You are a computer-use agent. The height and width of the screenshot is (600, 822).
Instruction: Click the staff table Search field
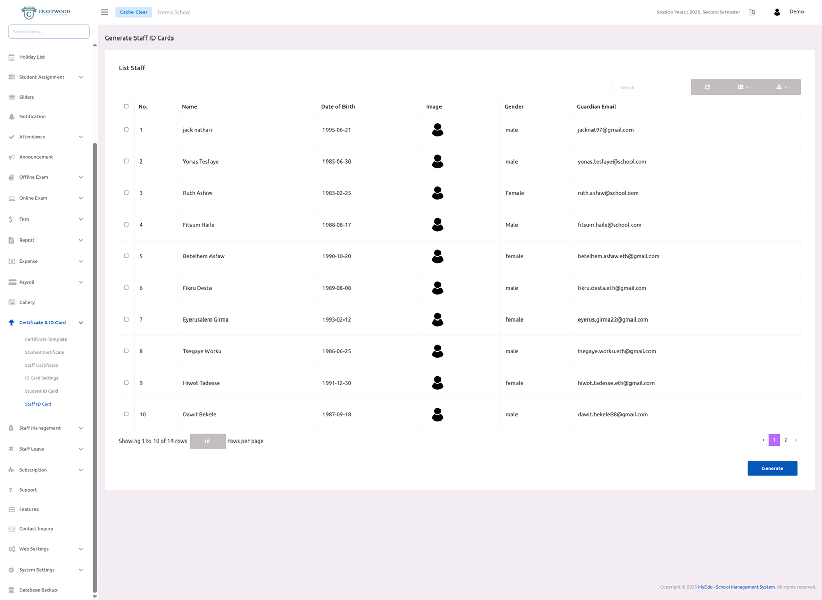[651, 88]
